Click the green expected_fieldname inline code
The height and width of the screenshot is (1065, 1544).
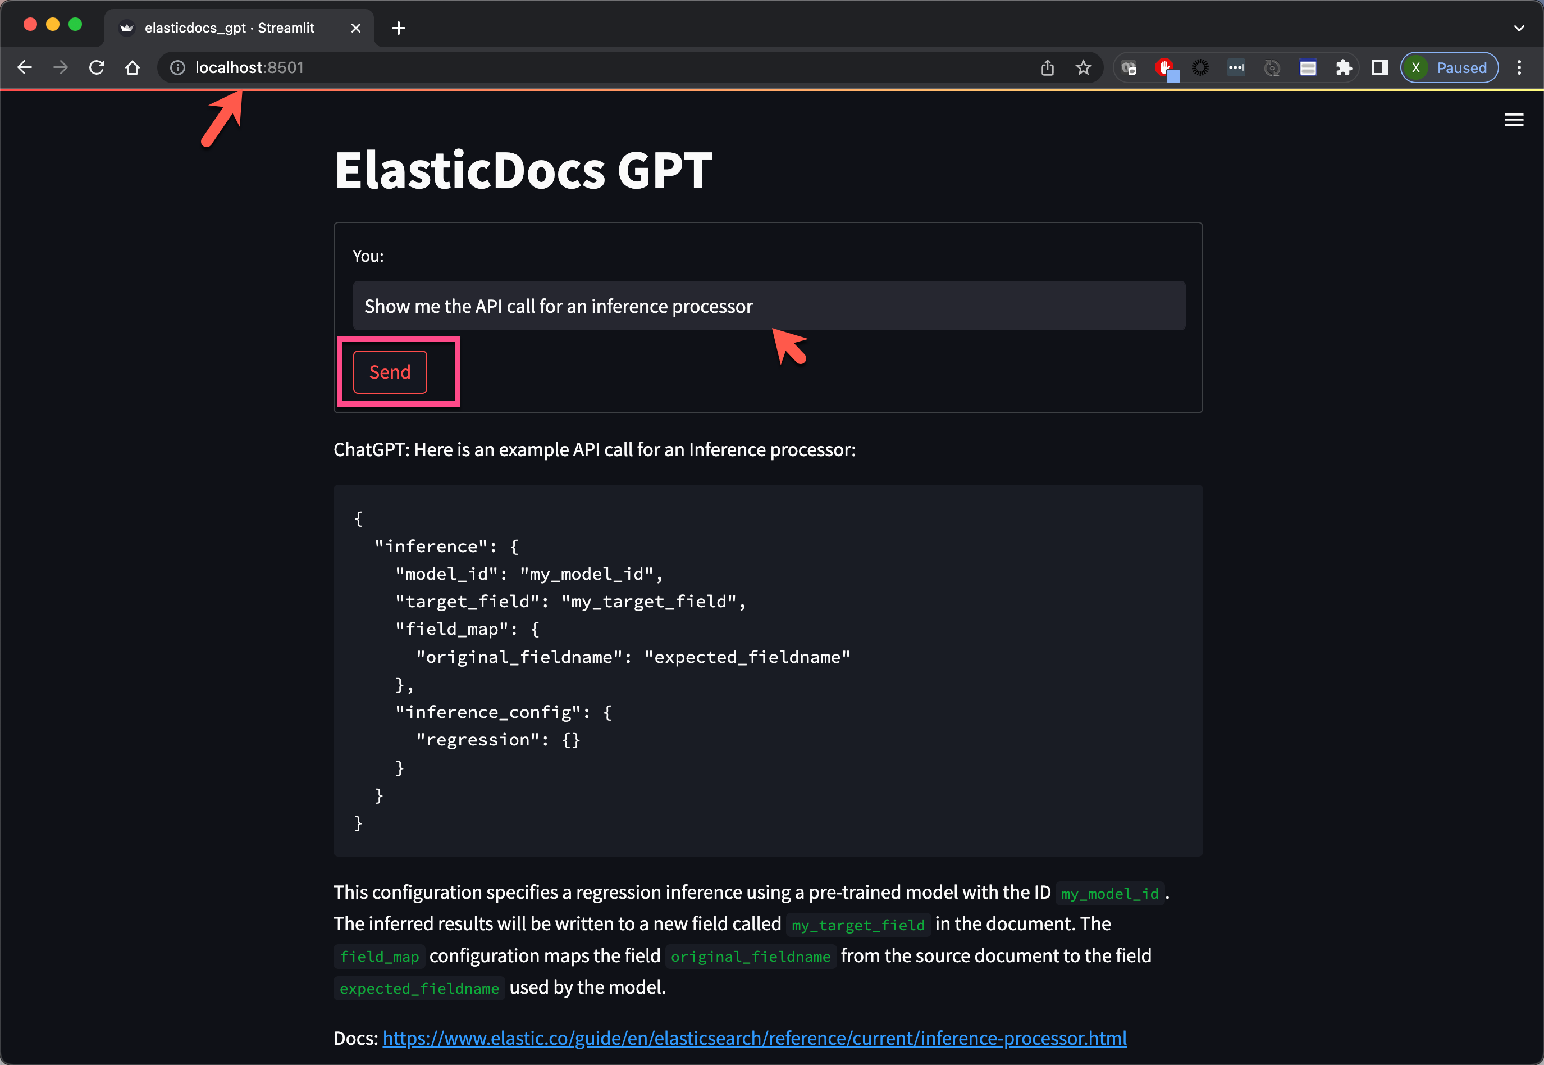point(419,987)
